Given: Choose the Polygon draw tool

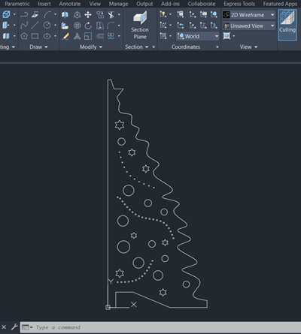Looking at the screenshot, I should click(24, 36).
